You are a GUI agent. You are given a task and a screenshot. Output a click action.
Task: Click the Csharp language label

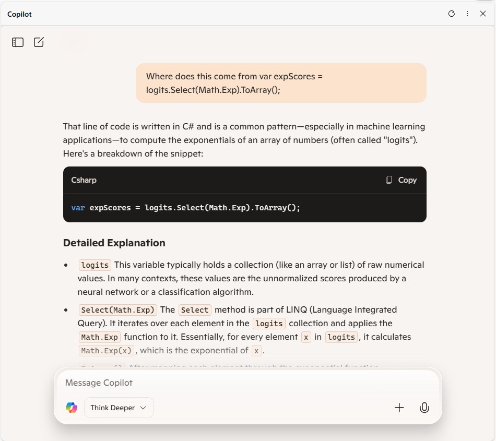coord(84,180)
